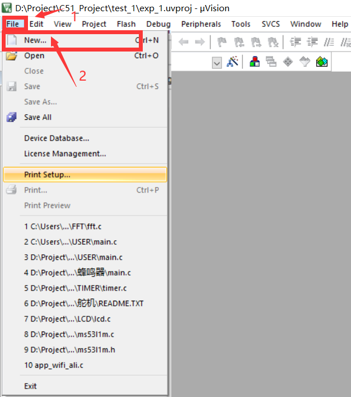This screenshot has width=351, height=397.
Task: Click the Print printer icon
Action: tap(11, 190)
